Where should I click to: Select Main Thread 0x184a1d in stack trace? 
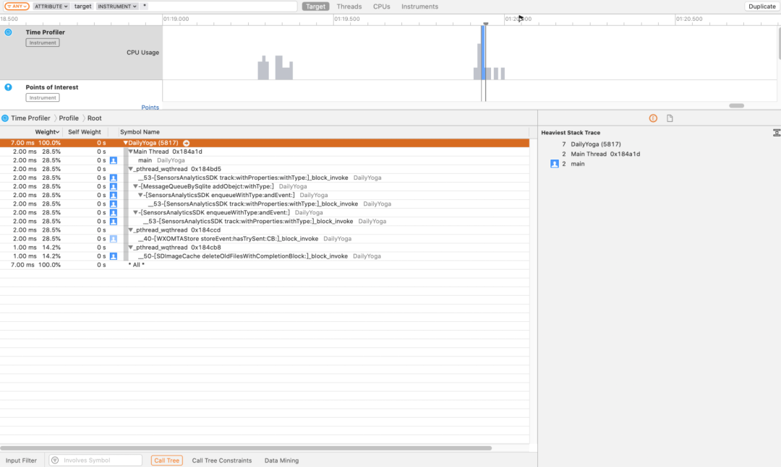point(605,154)
